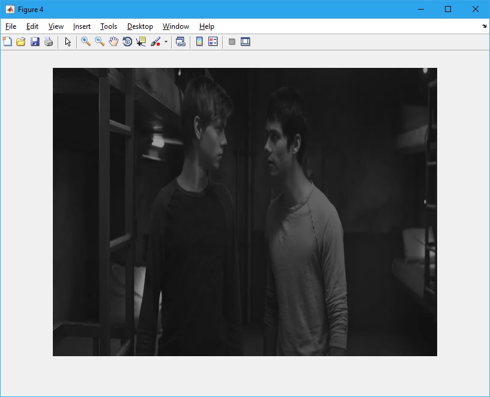Open the Tools menu
The width and height of the screenshot is (490, 397).
point(109,26)
